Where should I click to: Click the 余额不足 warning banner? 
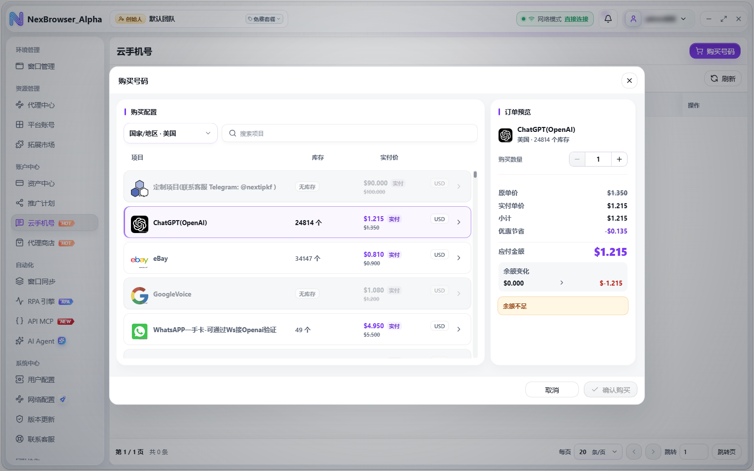point(563,306)
